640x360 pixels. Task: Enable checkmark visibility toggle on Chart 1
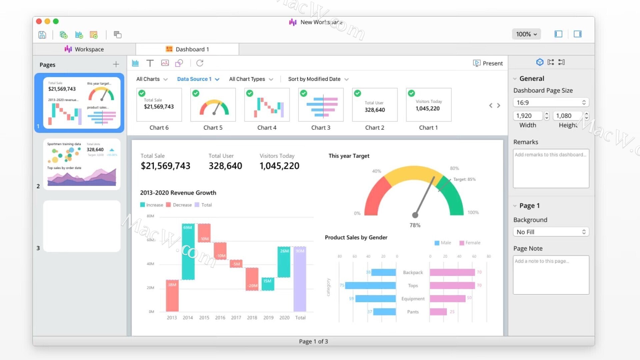(411, 93)
